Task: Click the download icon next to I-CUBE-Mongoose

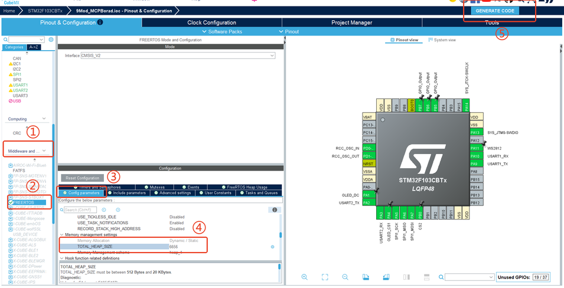Action: (11, 218)
